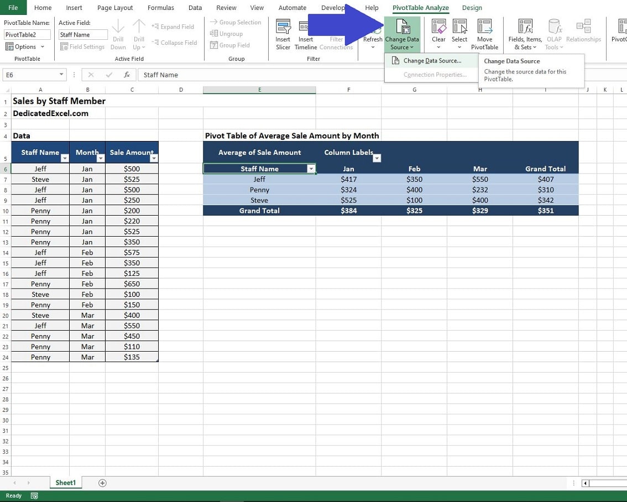The width and height of the screenshot is (627, 502).
Task: Click the Field Settings icon
Action: 82,47
